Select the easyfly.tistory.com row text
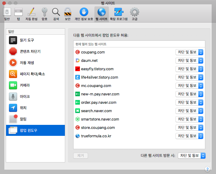Image resolution: width=216 pixels, height=174 pixels. (97, 69)
